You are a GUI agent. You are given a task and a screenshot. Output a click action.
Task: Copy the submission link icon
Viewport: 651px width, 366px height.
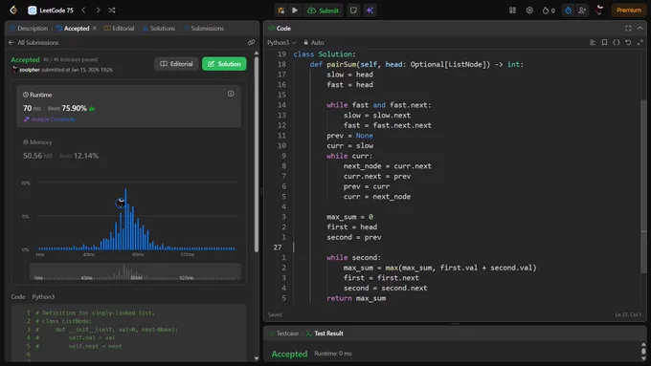(x=251, y=42)
